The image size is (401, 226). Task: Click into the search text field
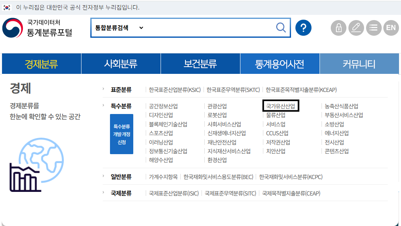coord(209,28)
